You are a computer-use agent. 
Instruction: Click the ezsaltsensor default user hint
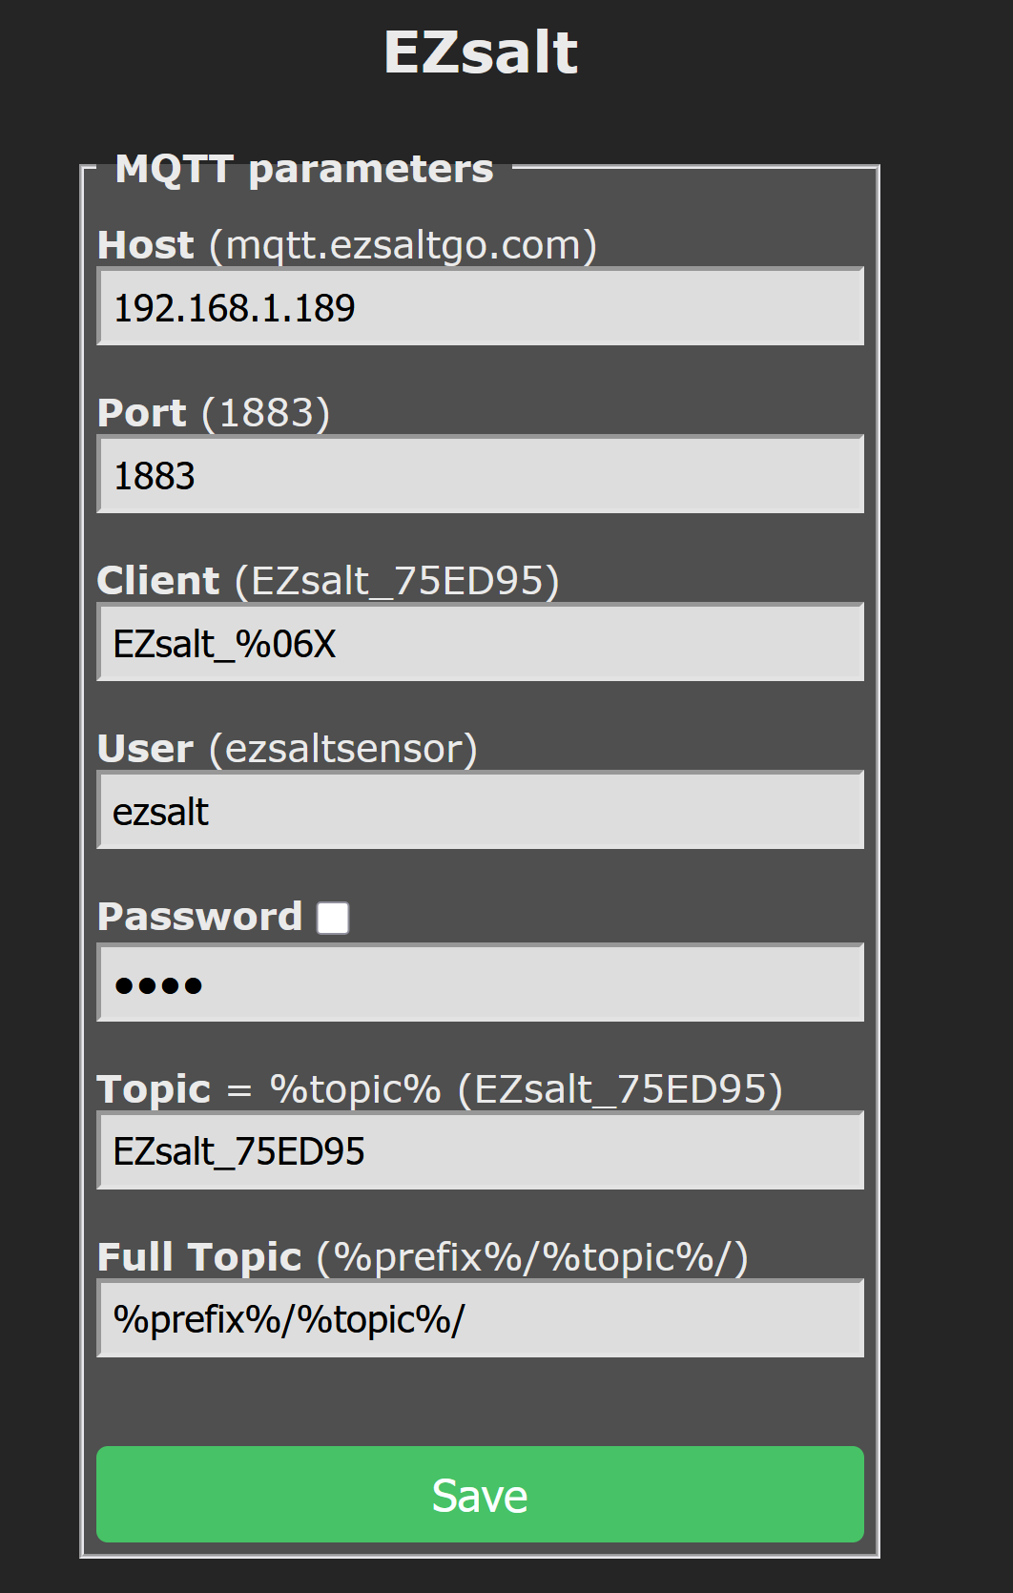coord(343,749)
